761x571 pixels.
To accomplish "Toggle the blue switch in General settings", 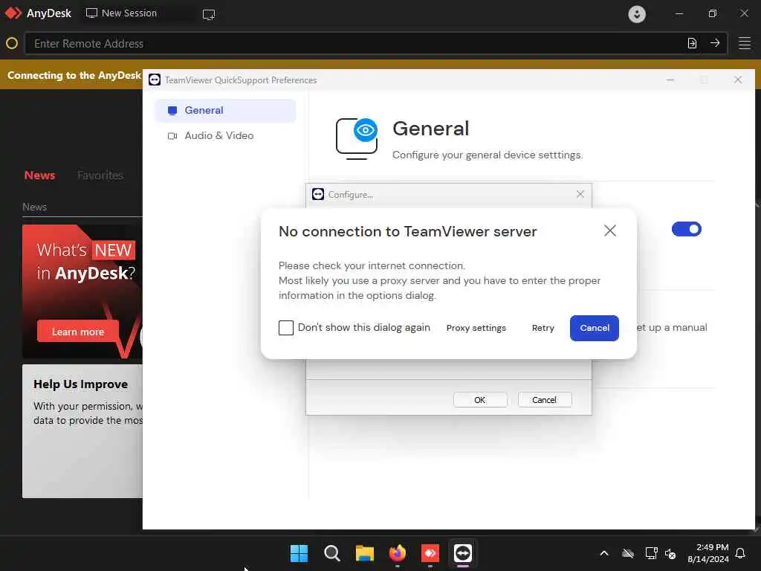I will (x=686, y=229).
